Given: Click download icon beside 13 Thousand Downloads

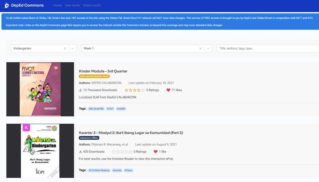Looking at the screenshot, I should [x=80, y=90].
